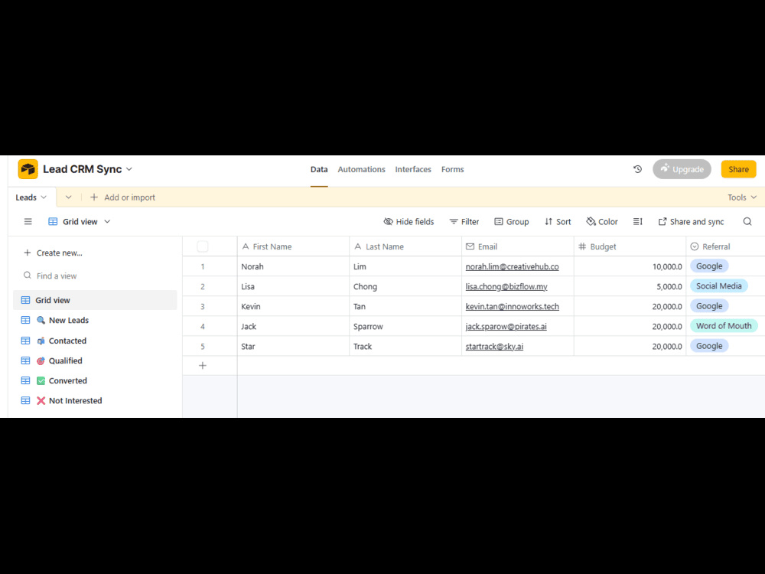This screenshot has height=574, width=765.
Task: Switch to the Interfaces tab
Action: (413, 169)
